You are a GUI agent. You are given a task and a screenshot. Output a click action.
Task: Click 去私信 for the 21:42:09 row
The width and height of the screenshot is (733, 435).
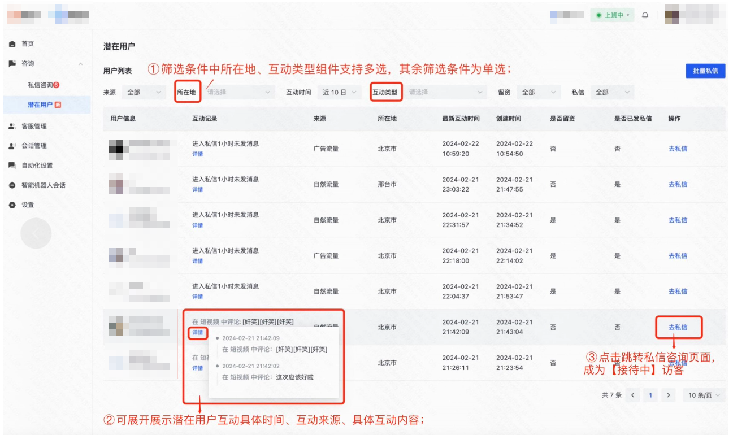pos(678,327)
